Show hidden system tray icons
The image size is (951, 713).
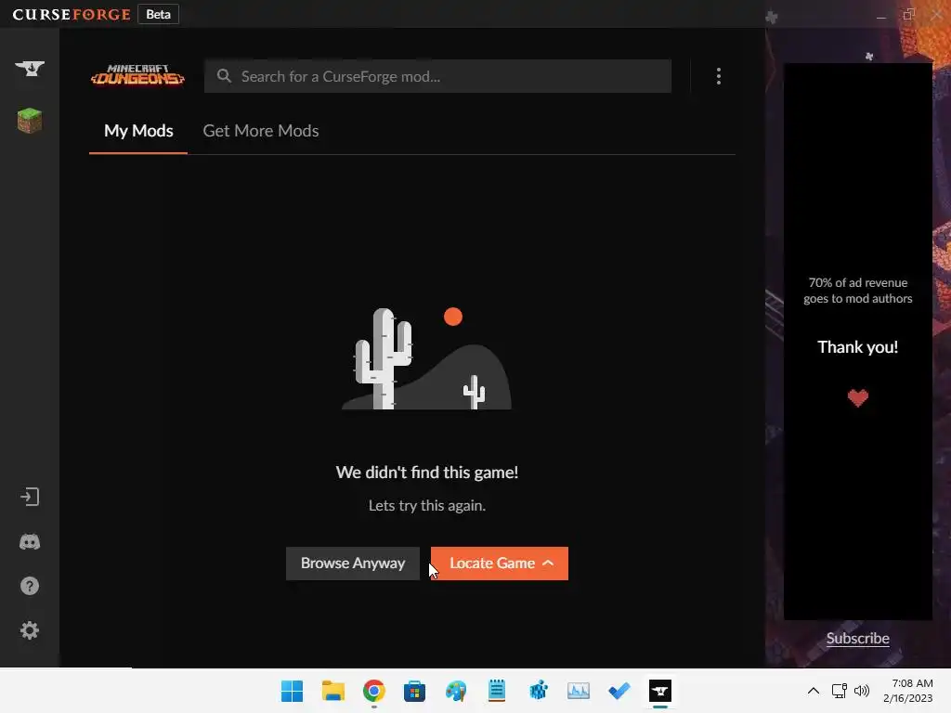[x=814, y=691]
